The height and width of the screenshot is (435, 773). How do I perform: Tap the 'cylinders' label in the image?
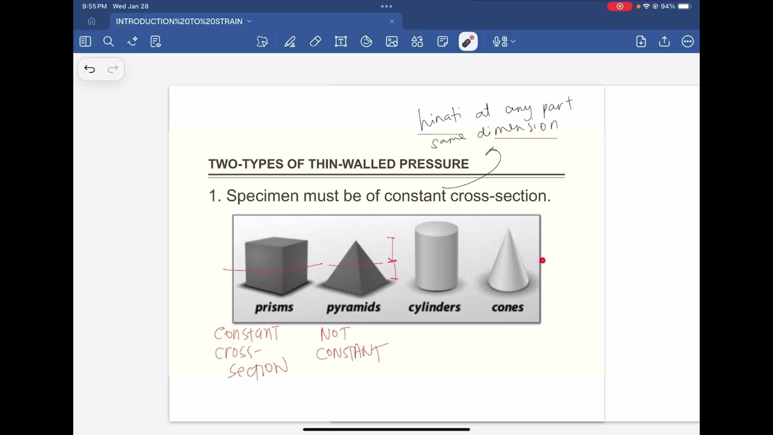pos(434,308)
